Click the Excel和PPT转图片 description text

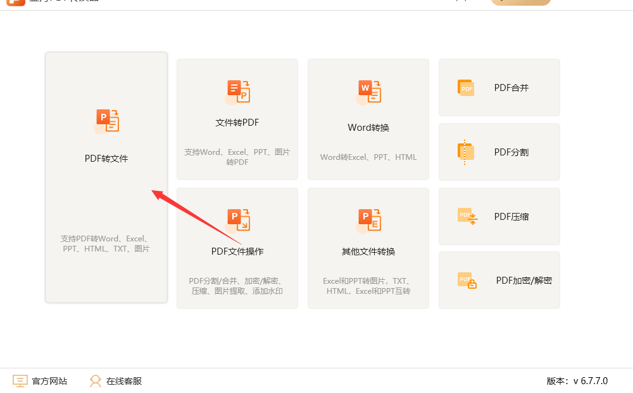368,286
